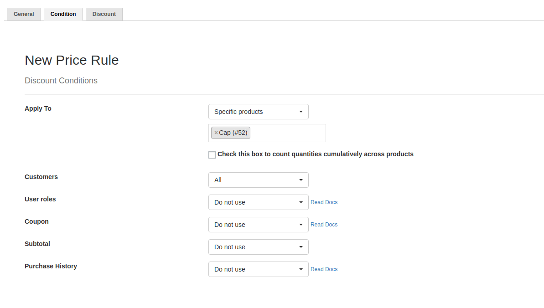Expand the Customers dropdown
The height and width of the screenshot is (308, 544).
point(258,180)
